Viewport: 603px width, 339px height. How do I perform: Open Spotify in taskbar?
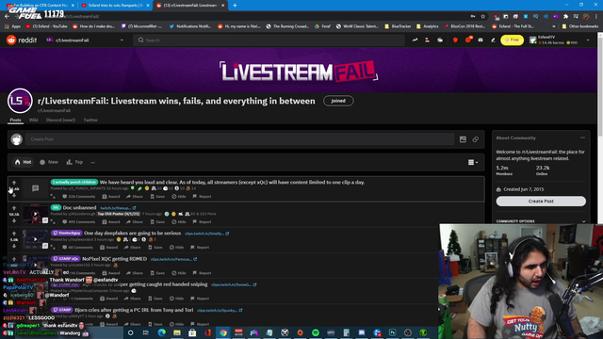pos(316,332)
